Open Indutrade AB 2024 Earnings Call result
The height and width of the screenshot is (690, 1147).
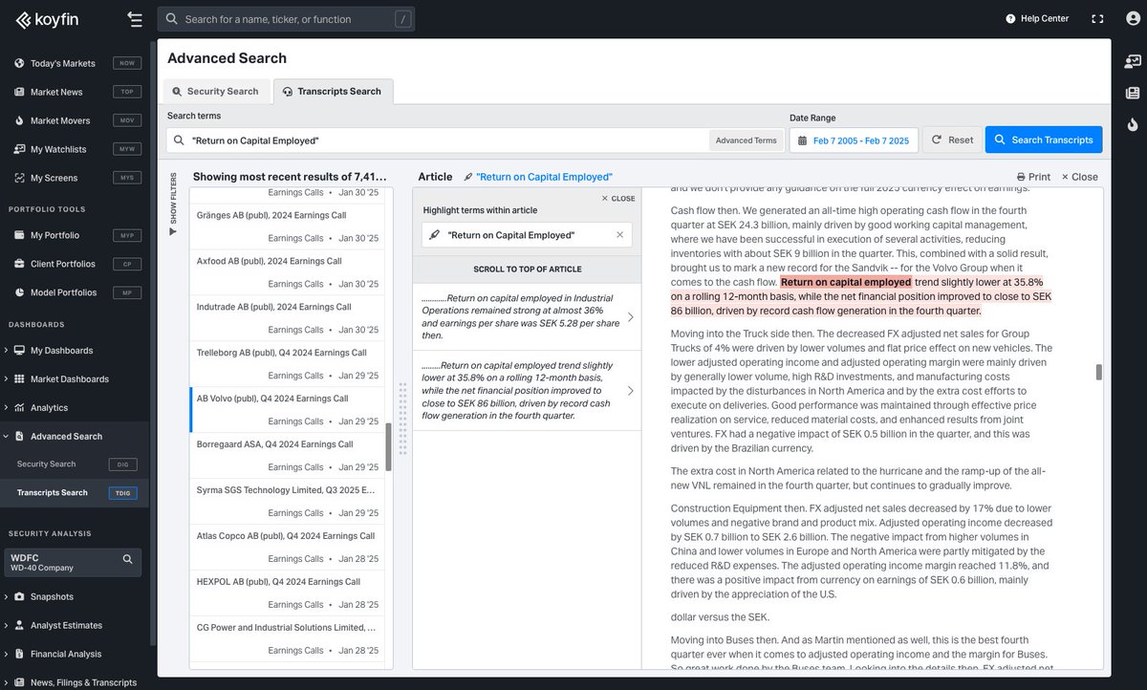pos(288,318)
